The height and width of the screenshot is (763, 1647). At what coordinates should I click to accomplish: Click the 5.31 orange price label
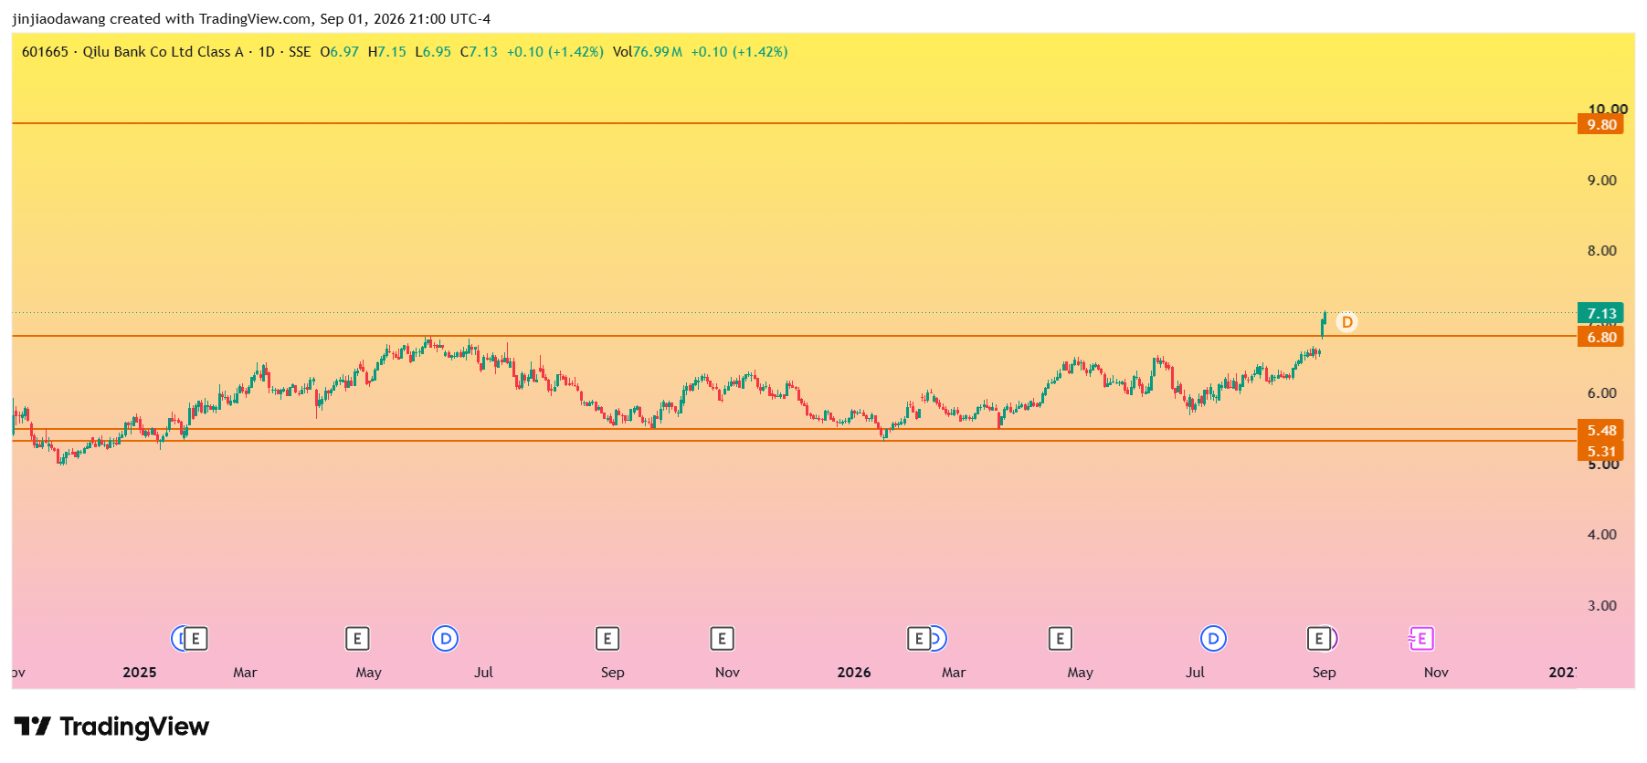(1600, 451)
